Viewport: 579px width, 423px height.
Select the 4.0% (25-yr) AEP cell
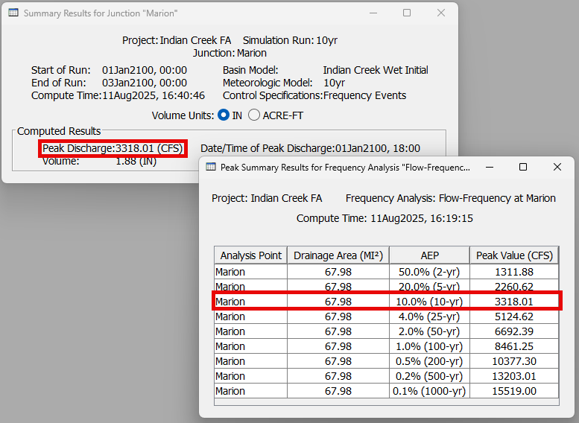[x=429, y=317]
